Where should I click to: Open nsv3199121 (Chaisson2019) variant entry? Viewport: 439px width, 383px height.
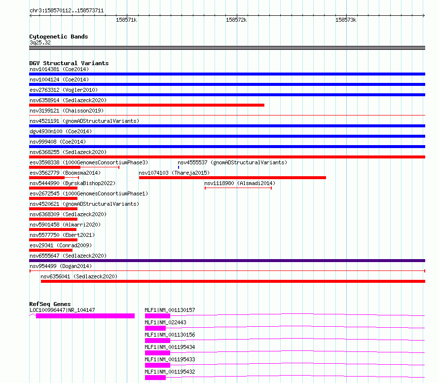(x=67, y=111)
